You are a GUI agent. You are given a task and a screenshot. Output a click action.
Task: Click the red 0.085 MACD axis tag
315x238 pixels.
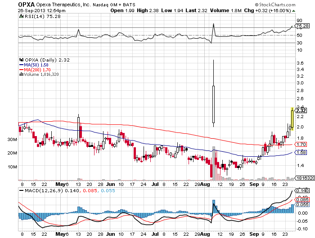(302, 200)
